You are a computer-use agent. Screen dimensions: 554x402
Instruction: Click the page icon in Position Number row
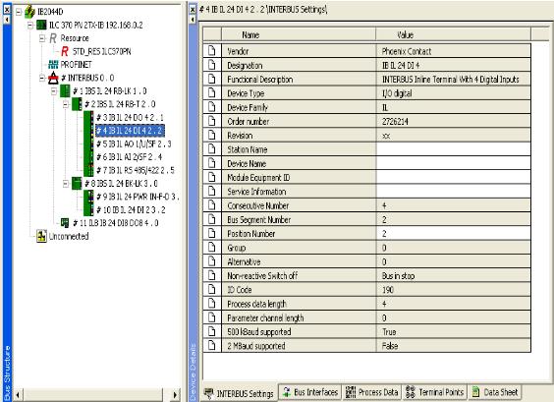[211, 233]
